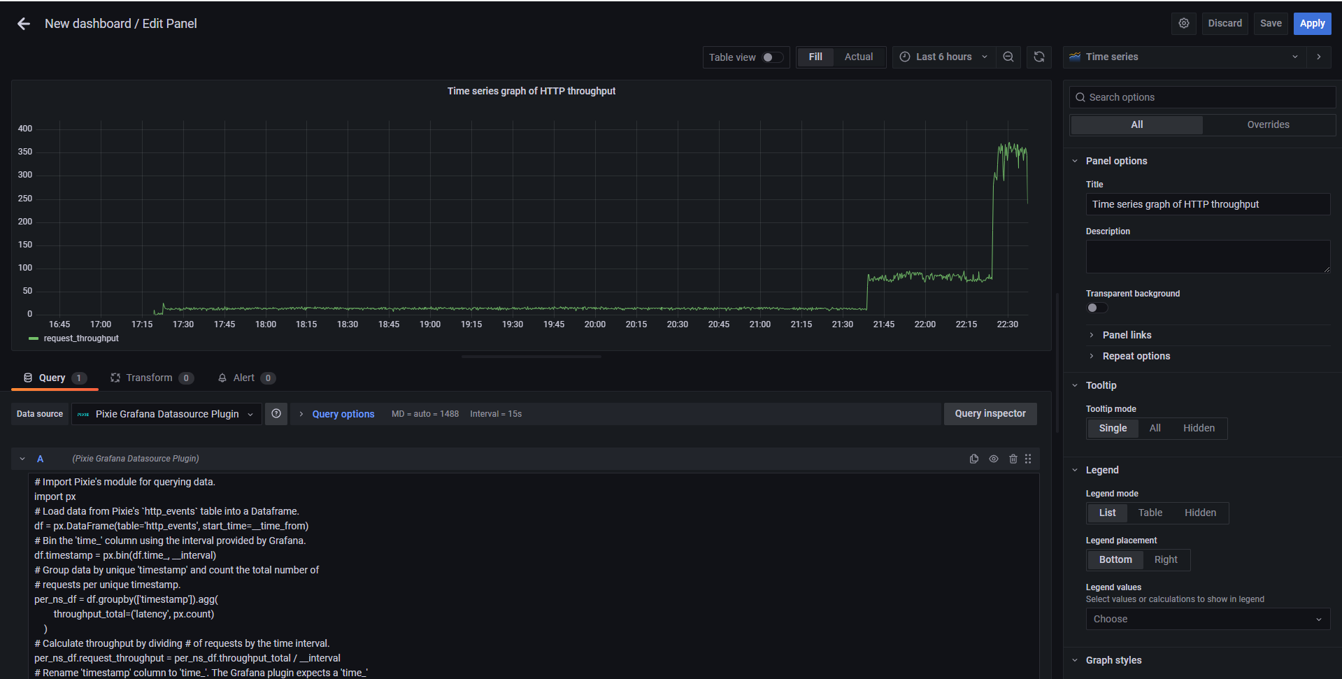Image resolution: width=1342 pixels, height=679 pixels.
Task: Click the panel resize handle below the graph
Action: [x=531, y=357]
